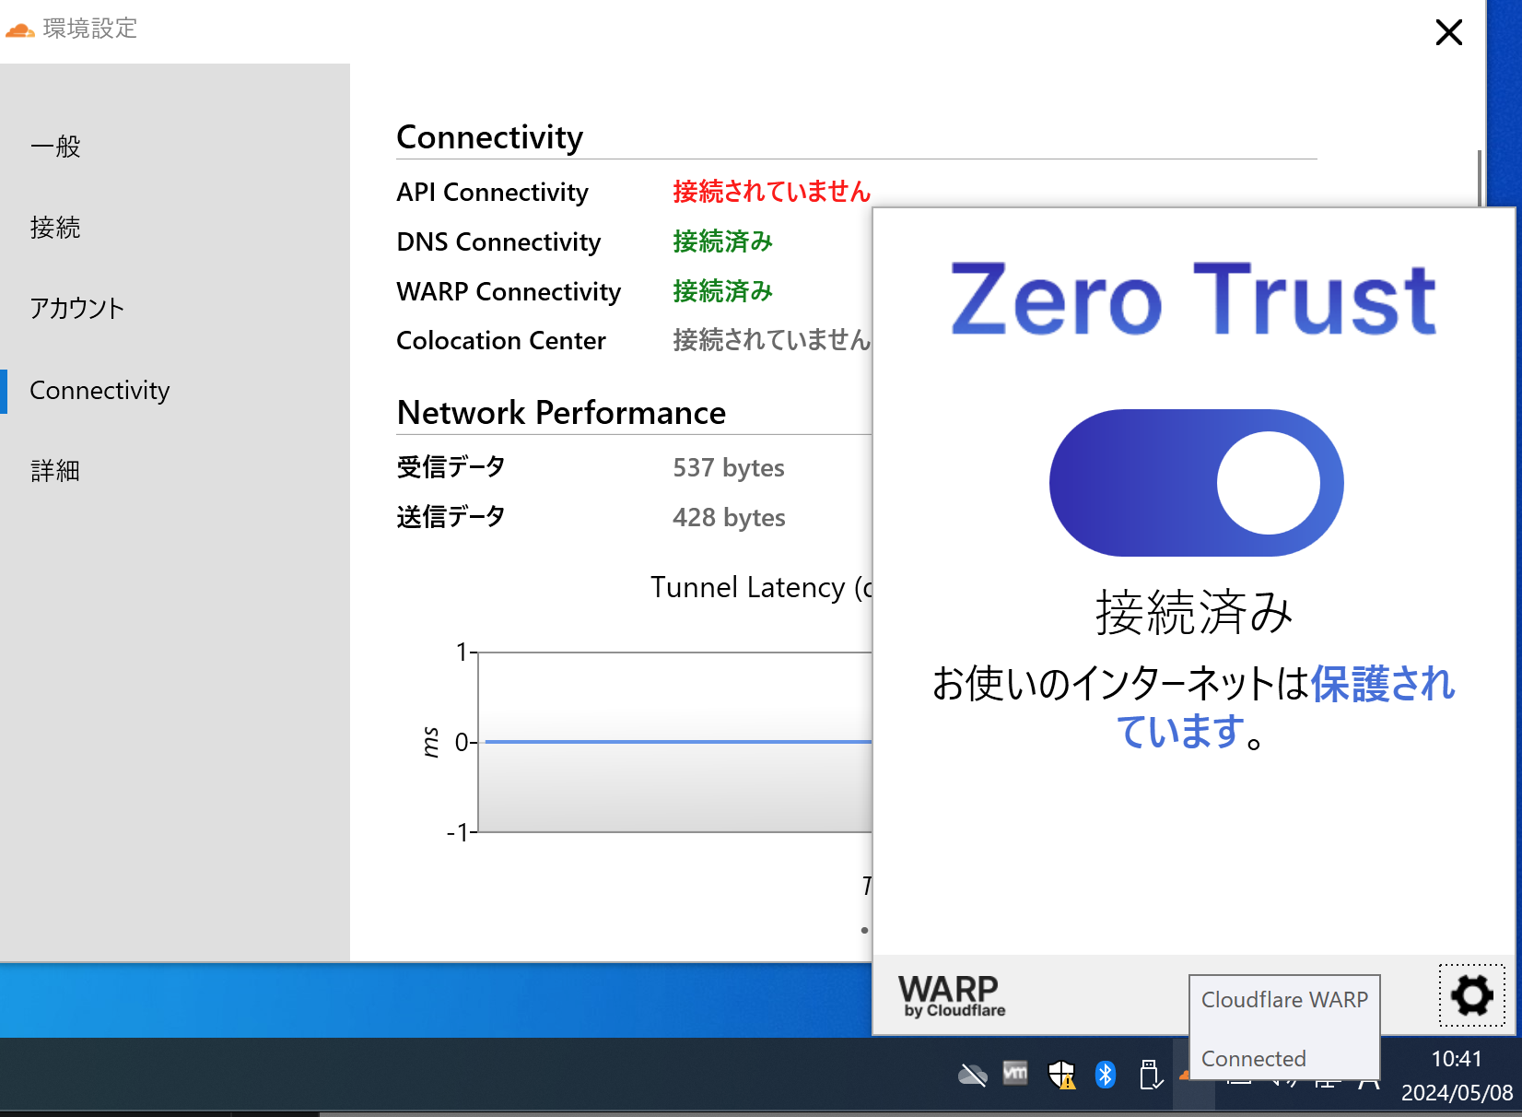This screenshot has width=1522, height=1117.
Task: Click the Cloudflare WARP icon in system tray
Action: tap(1187, 1075)
